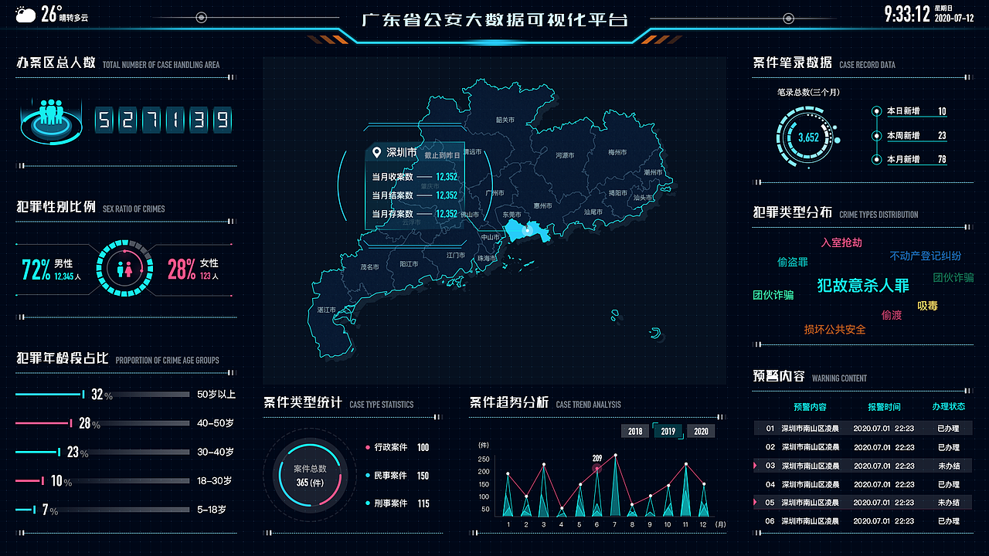989x556 pixels.
Task: Click the 河源市 label on map
Action: pyautogui.click(x=565, y=155)
